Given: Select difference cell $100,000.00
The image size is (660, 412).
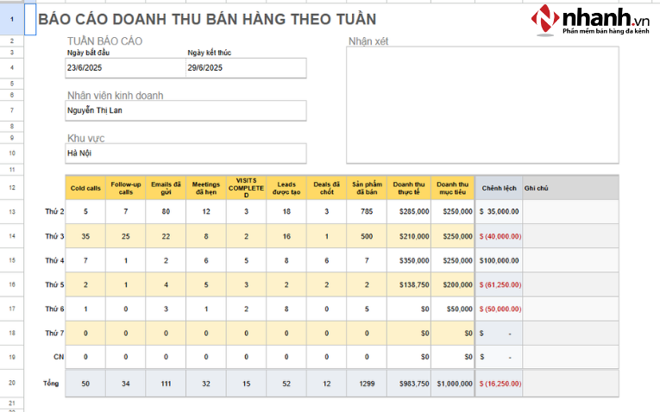Looking at the screenshot, I should (x=499, y=260).
